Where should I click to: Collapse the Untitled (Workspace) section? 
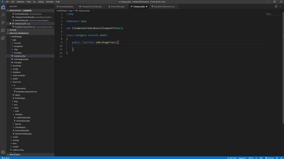point(31,33)
